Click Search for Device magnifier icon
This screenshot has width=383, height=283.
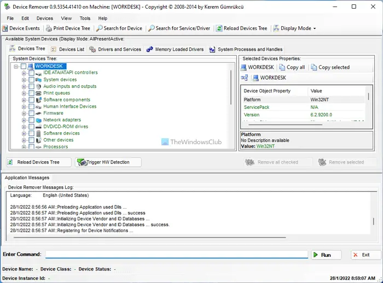click(x=99, y=28)
